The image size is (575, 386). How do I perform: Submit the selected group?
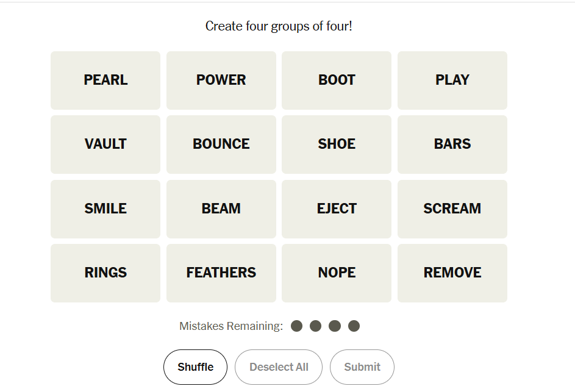coord(362,367)
